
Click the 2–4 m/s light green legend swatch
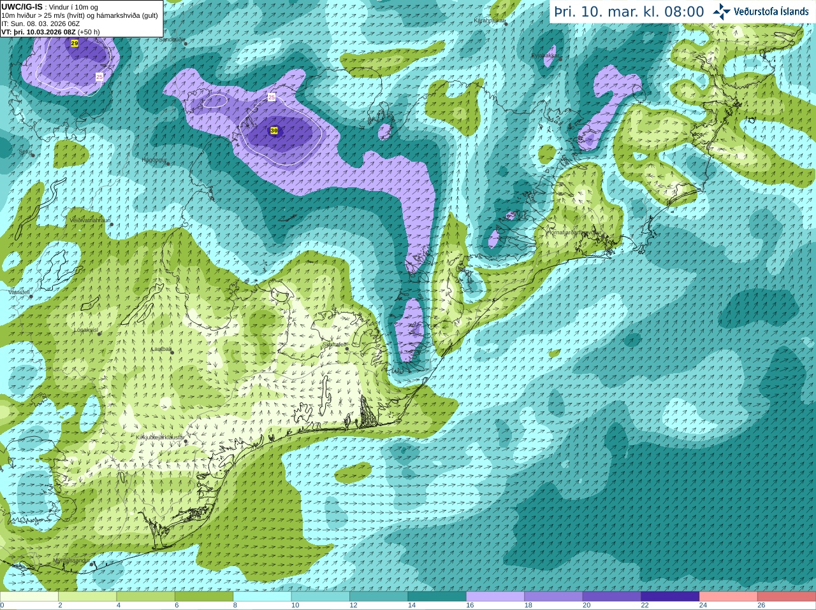(87, 597)
